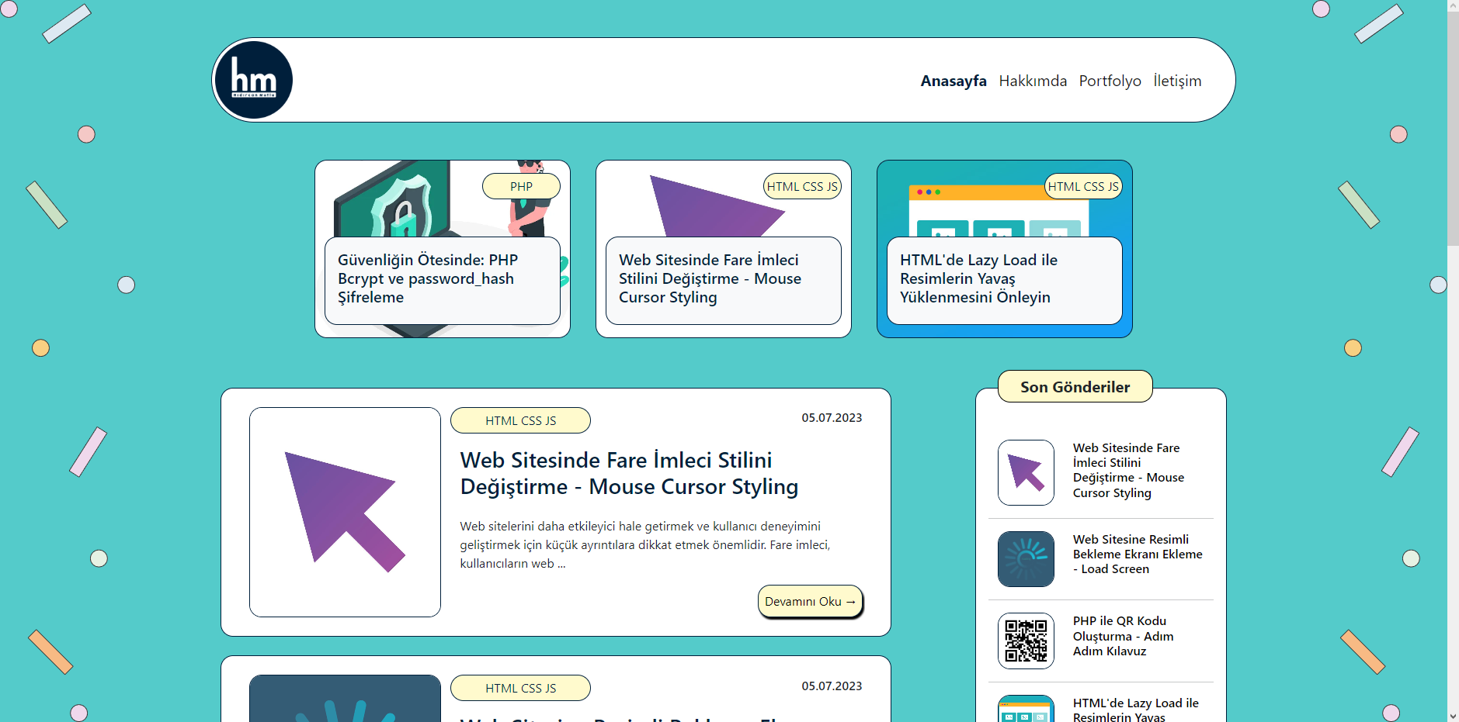Click the HTML CSS JS tag on the Lazy Load card
This screenshot has width=1459, height=722.
coord(1082,186)
